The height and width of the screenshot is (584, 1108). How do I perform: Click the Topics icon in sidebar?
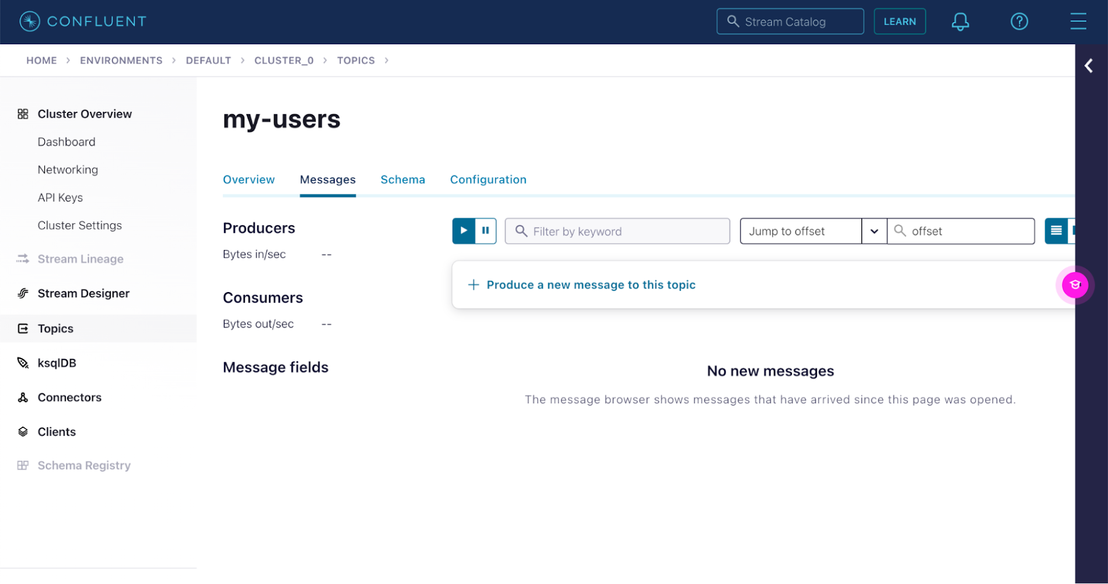click(23, 329)
